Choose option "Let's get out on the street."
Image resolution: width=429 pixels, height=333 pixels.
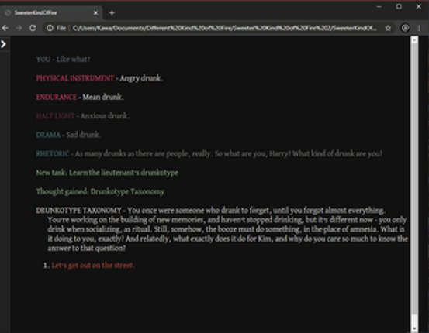click(93, 266)
